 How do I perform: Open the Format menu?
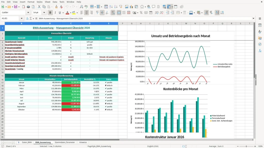pyautogui.click(x=31, y=2)
